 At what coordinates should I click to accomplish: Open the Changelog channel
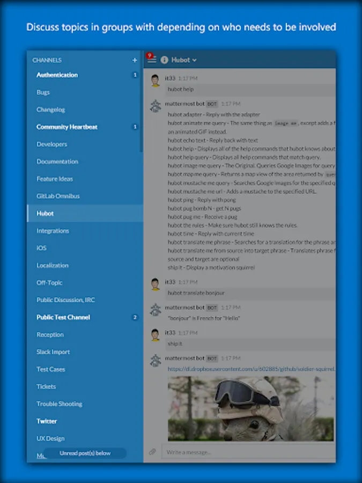85,109
